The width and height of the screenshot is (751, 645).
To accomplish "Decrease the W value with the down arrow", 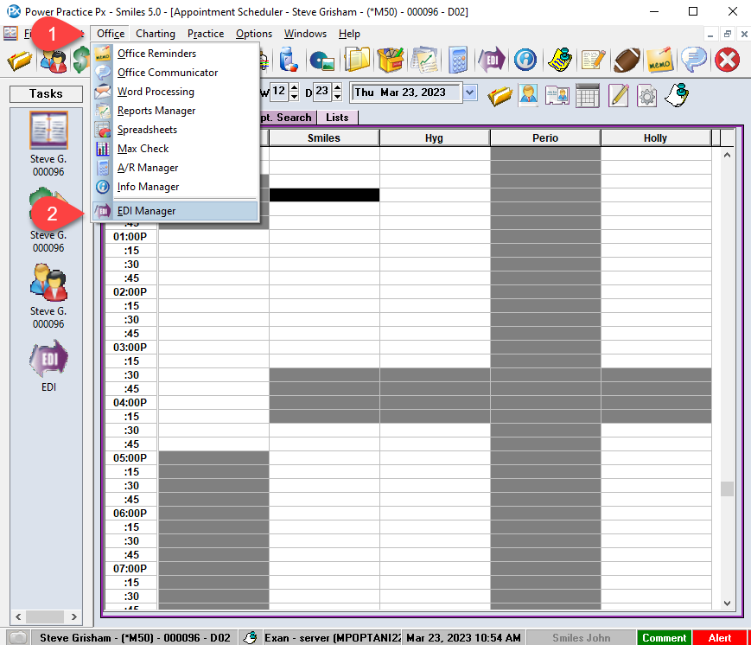I will (x=295, y=96).
